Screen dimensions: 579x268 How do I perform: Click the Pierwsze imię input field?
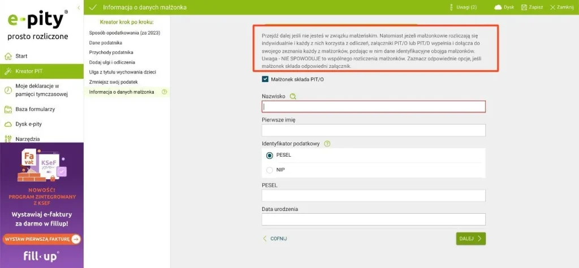pyautogui.click(x=373, y=131)
